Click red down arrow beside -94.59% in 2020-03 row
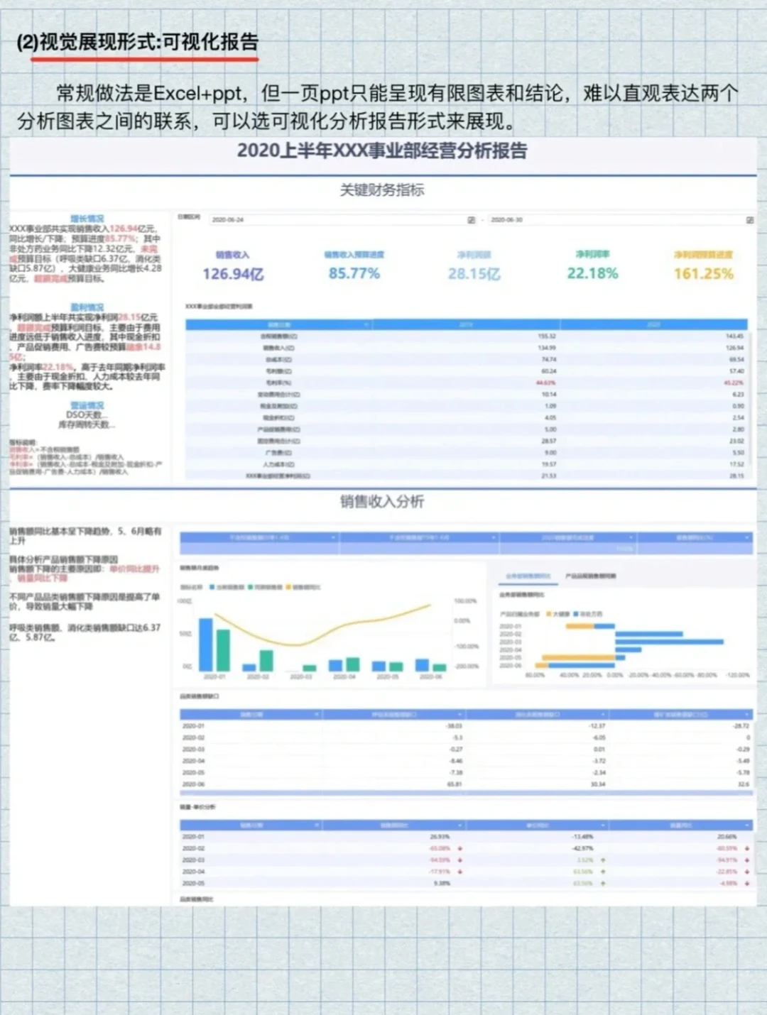Screen dimensions: 767x1015 tap(460, 860)
